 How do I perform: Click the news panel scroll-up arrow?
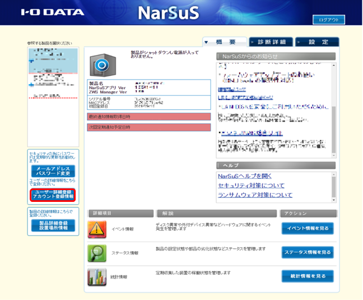click(x=334, y=66)
